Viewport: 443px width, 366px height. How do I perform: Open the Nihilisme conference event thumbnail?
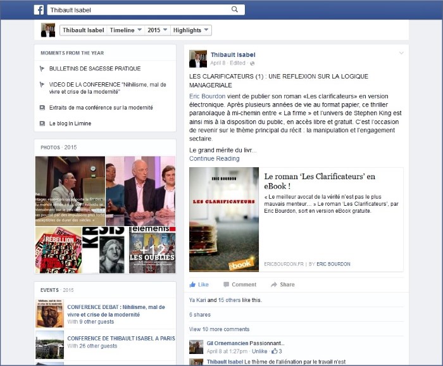click(x=50, y=313)
